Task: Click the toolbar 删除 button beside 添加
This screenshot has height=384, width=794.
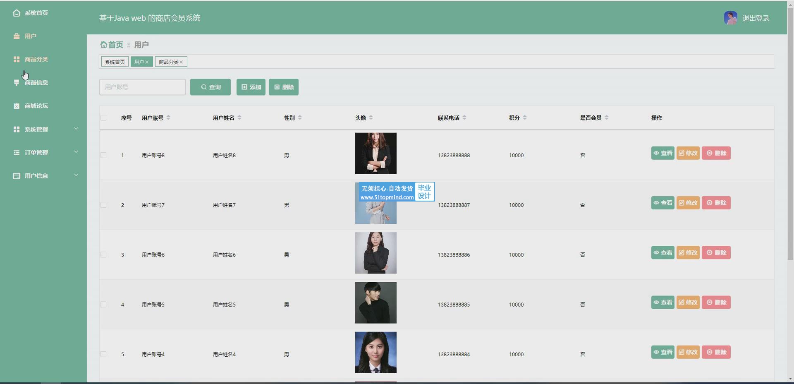Action: 284,87
